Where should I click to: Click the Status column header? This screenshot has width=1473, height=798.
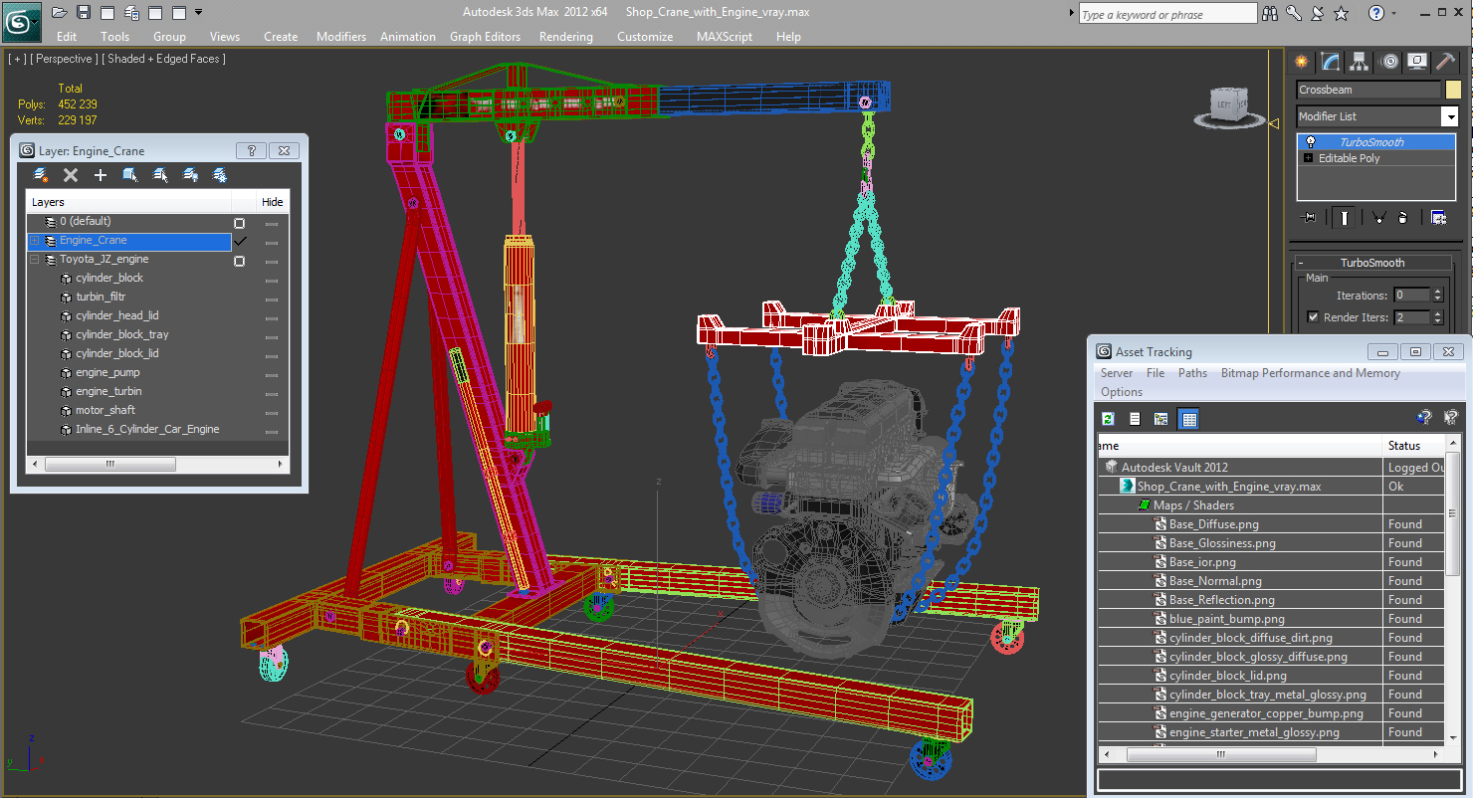click(x=1413, y=445)
